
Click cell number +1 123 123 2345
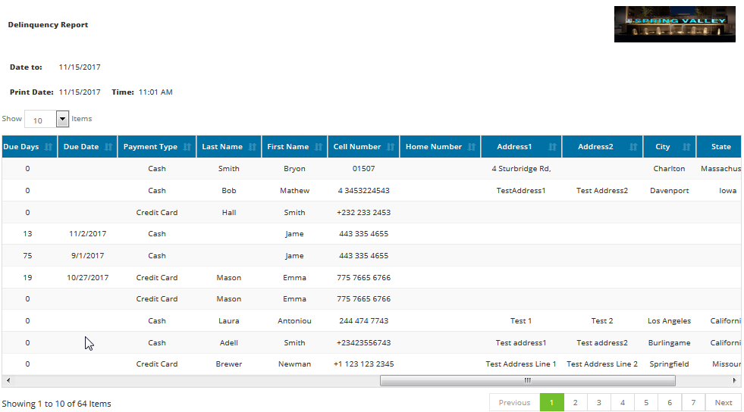click(x=364, y=364)
